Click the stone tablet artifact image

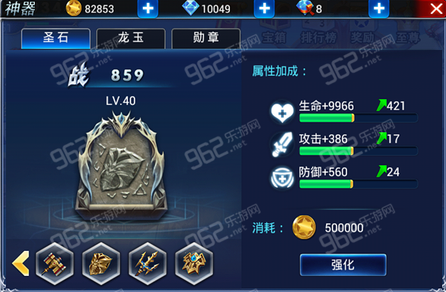[x=121, y=165]
